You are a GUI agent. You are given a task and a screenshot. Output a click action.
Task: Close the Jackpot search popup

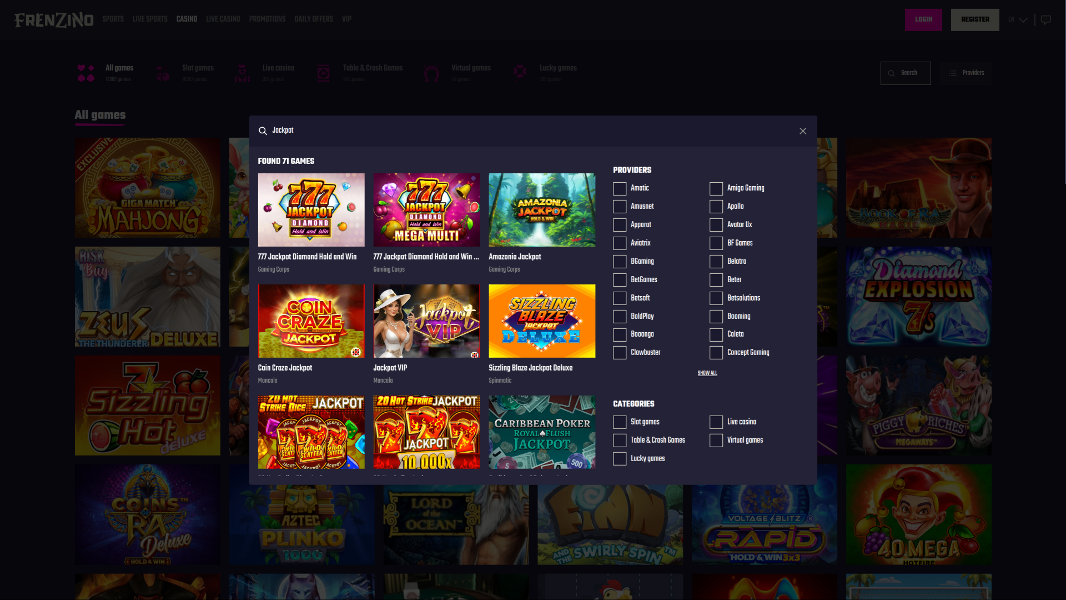(803, 131)
